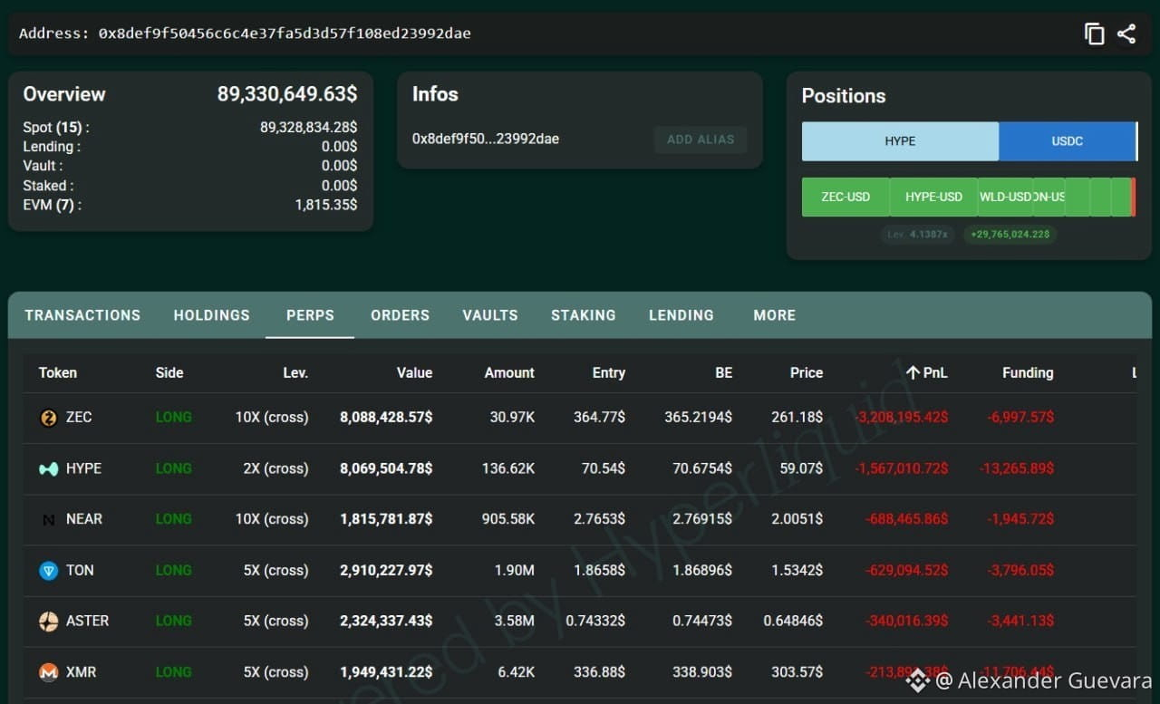Open the Orders tab
The image size is (1160, 704).
(400, 315)
